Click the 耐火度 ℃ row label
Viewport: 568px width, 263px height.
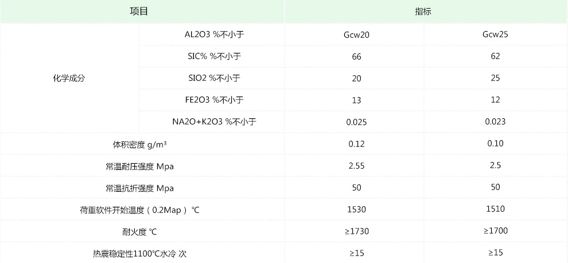tap(139, 232)
